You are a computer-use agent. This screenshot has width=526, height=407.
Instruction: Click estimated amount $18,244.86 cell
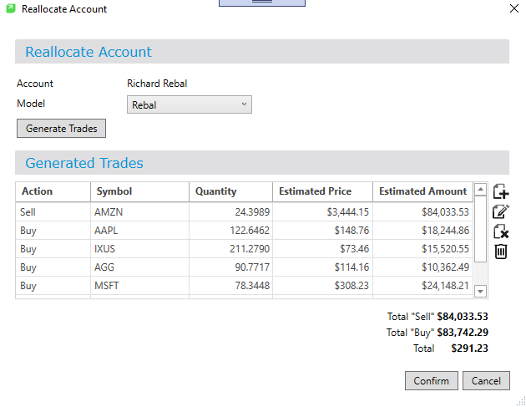click(x=422, y=231)
